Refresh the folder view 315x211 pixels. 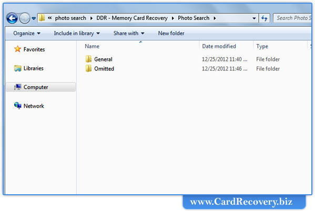[x=265, y=18]
